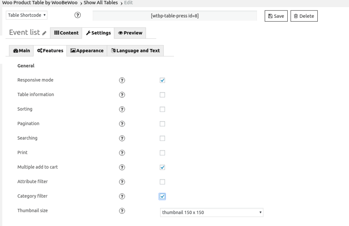Uncheck Category filter checkbox

point(162,196)
